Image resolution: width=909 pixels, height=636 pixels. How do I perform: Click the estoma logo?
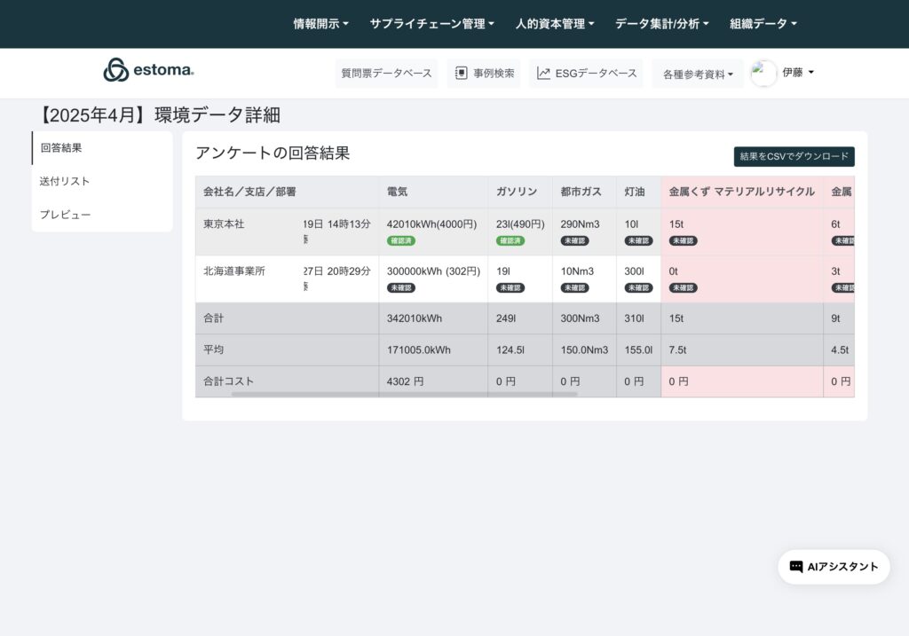(148, 70)
